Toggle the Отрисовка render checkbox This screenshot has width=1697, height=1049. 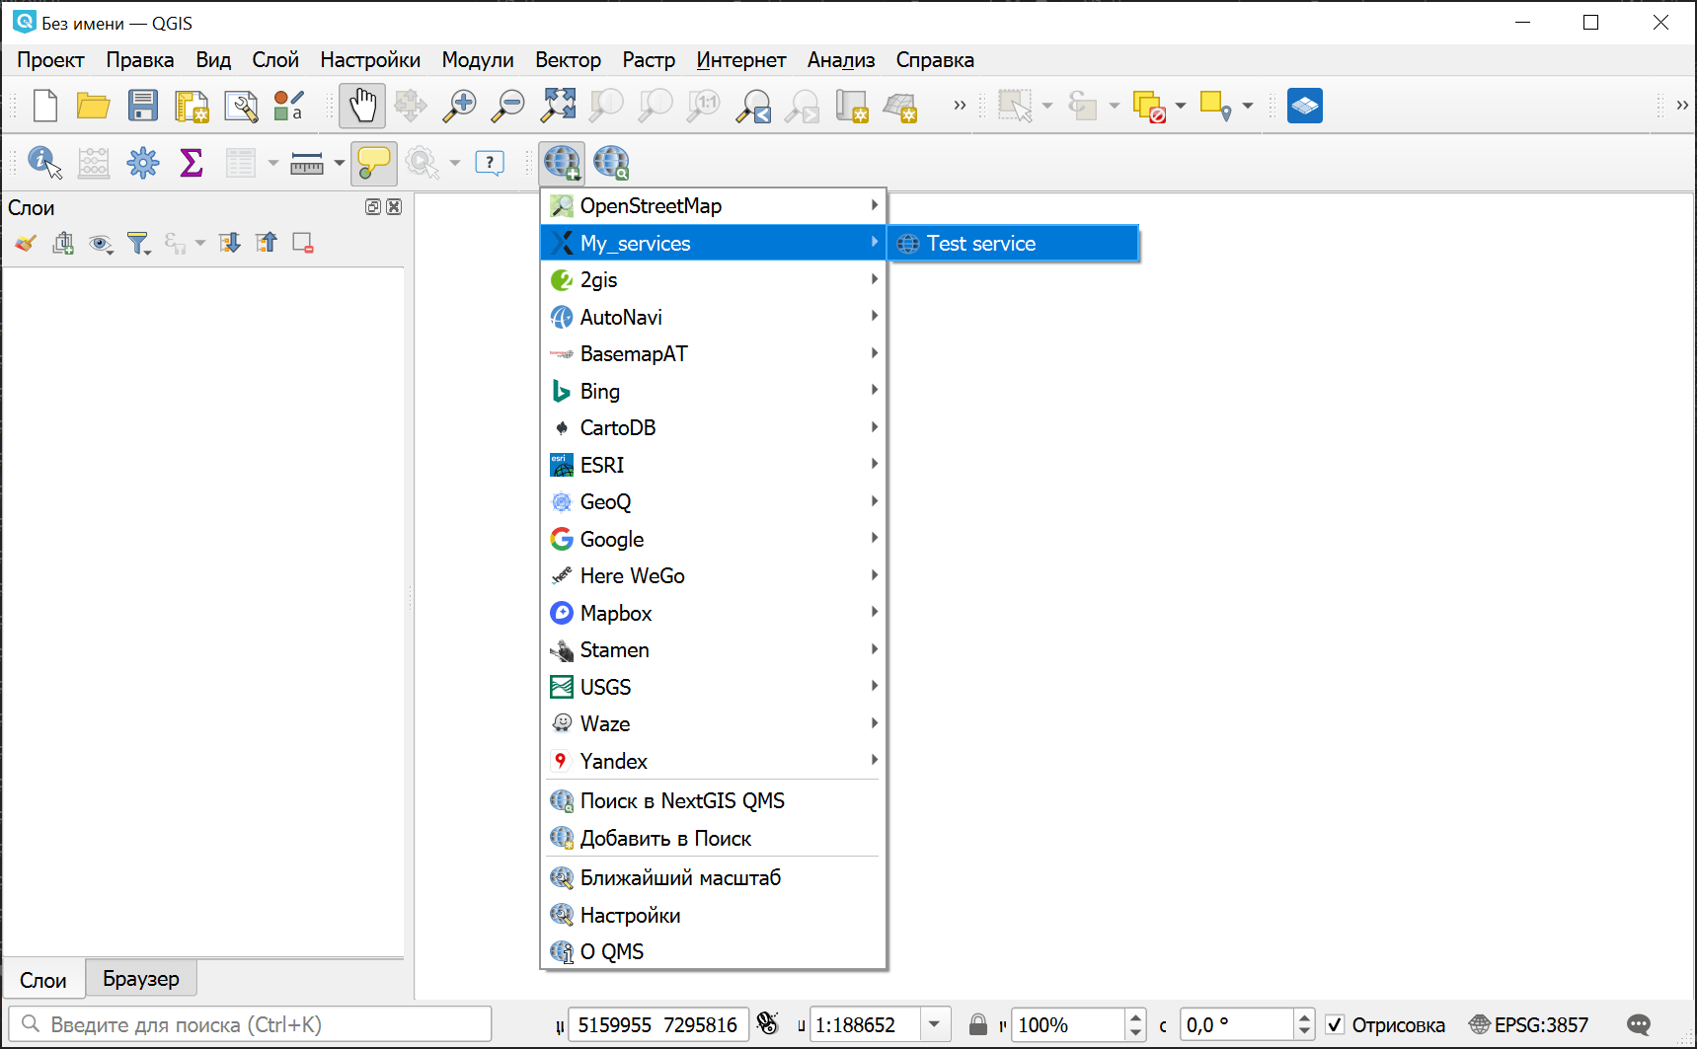[1335, 1024]
